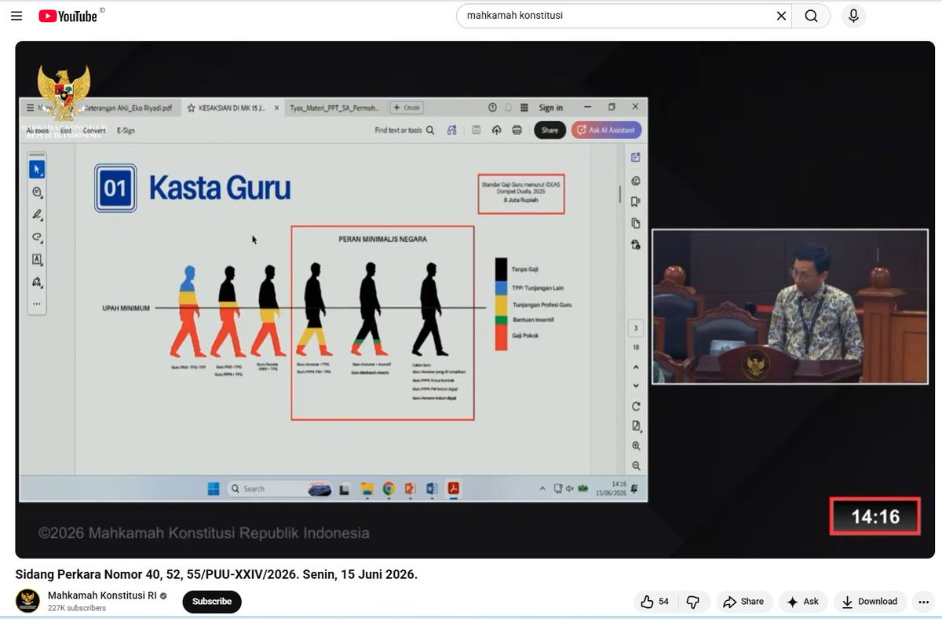The height and width of the screenshot is (619, 942).
Task: Like the video with thumbs up
Action: pos(655,602)
